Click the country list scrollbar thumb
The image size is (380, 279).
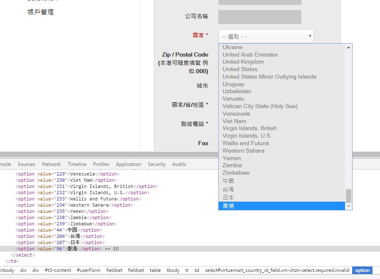(348, 196)
